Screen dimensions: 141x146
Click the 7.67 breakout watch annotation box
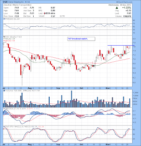coord(81,39)
